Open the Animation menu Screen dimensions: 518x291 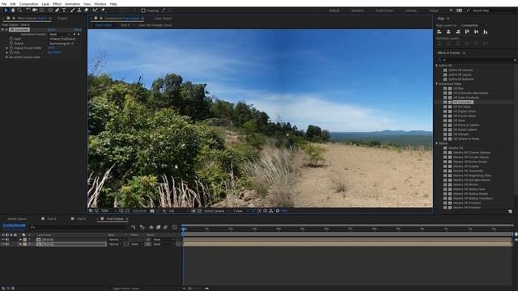click(x=72, y=4)
